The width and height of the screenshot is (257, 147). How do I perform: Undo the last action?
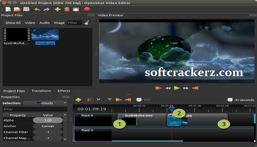coord(37,10)
